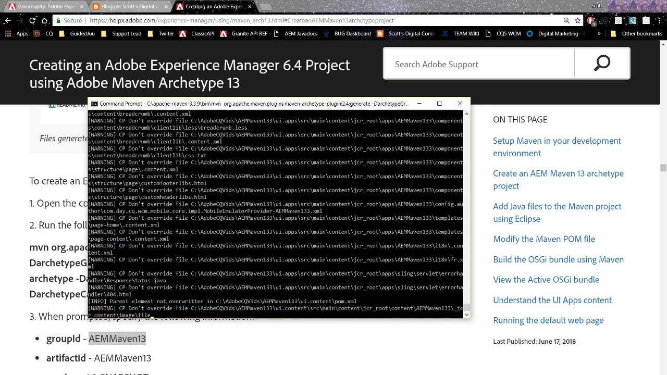Viewport: 667px width, 375px height.
Task: Go to Add Java files to Maven project
Action: 557,213
